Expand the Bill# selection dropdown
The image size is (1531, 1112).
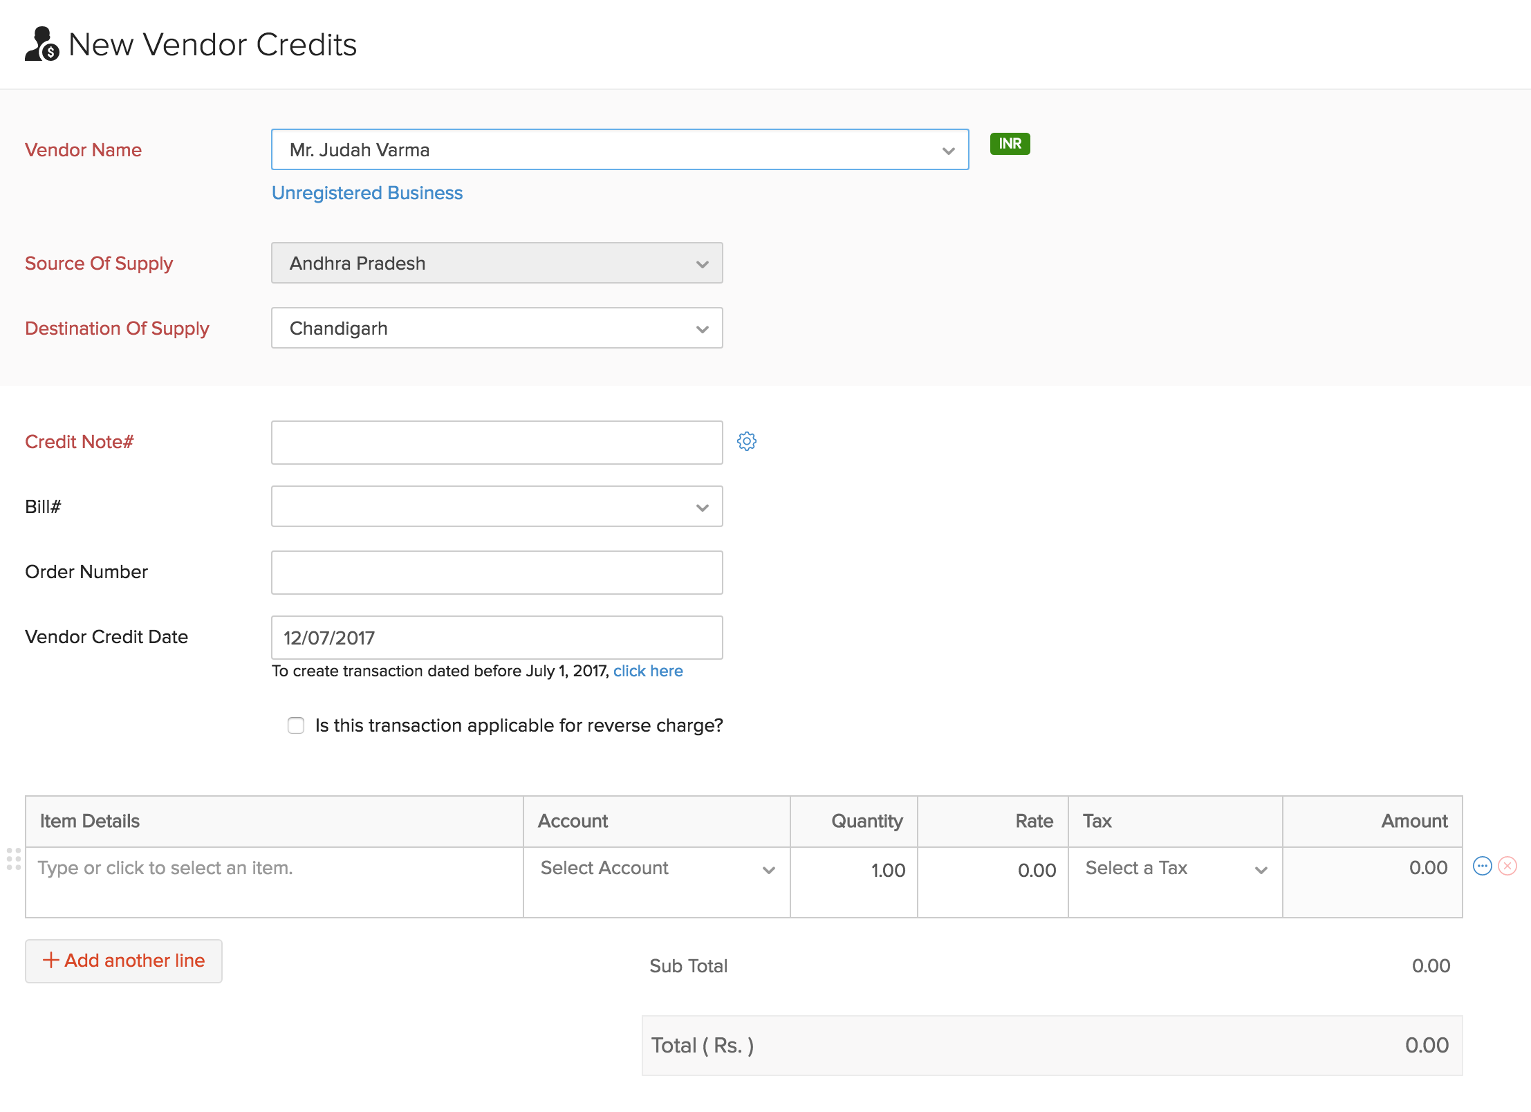click(703, 506)
